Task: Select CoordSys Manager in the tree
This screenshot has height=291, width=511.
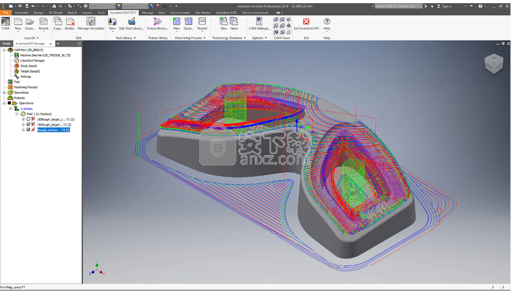Action: (32, 60)
